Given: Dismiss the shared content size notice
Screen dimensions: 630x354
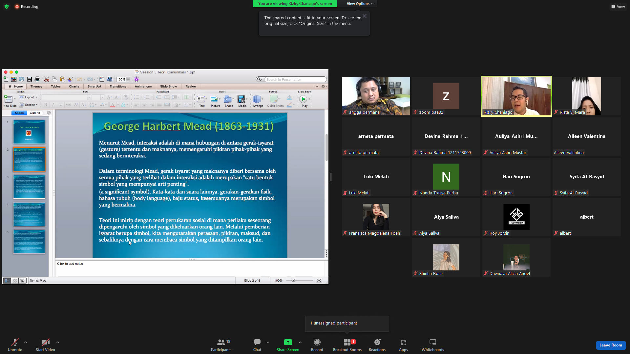Looking at the screenshot, I should click(365, 16).
